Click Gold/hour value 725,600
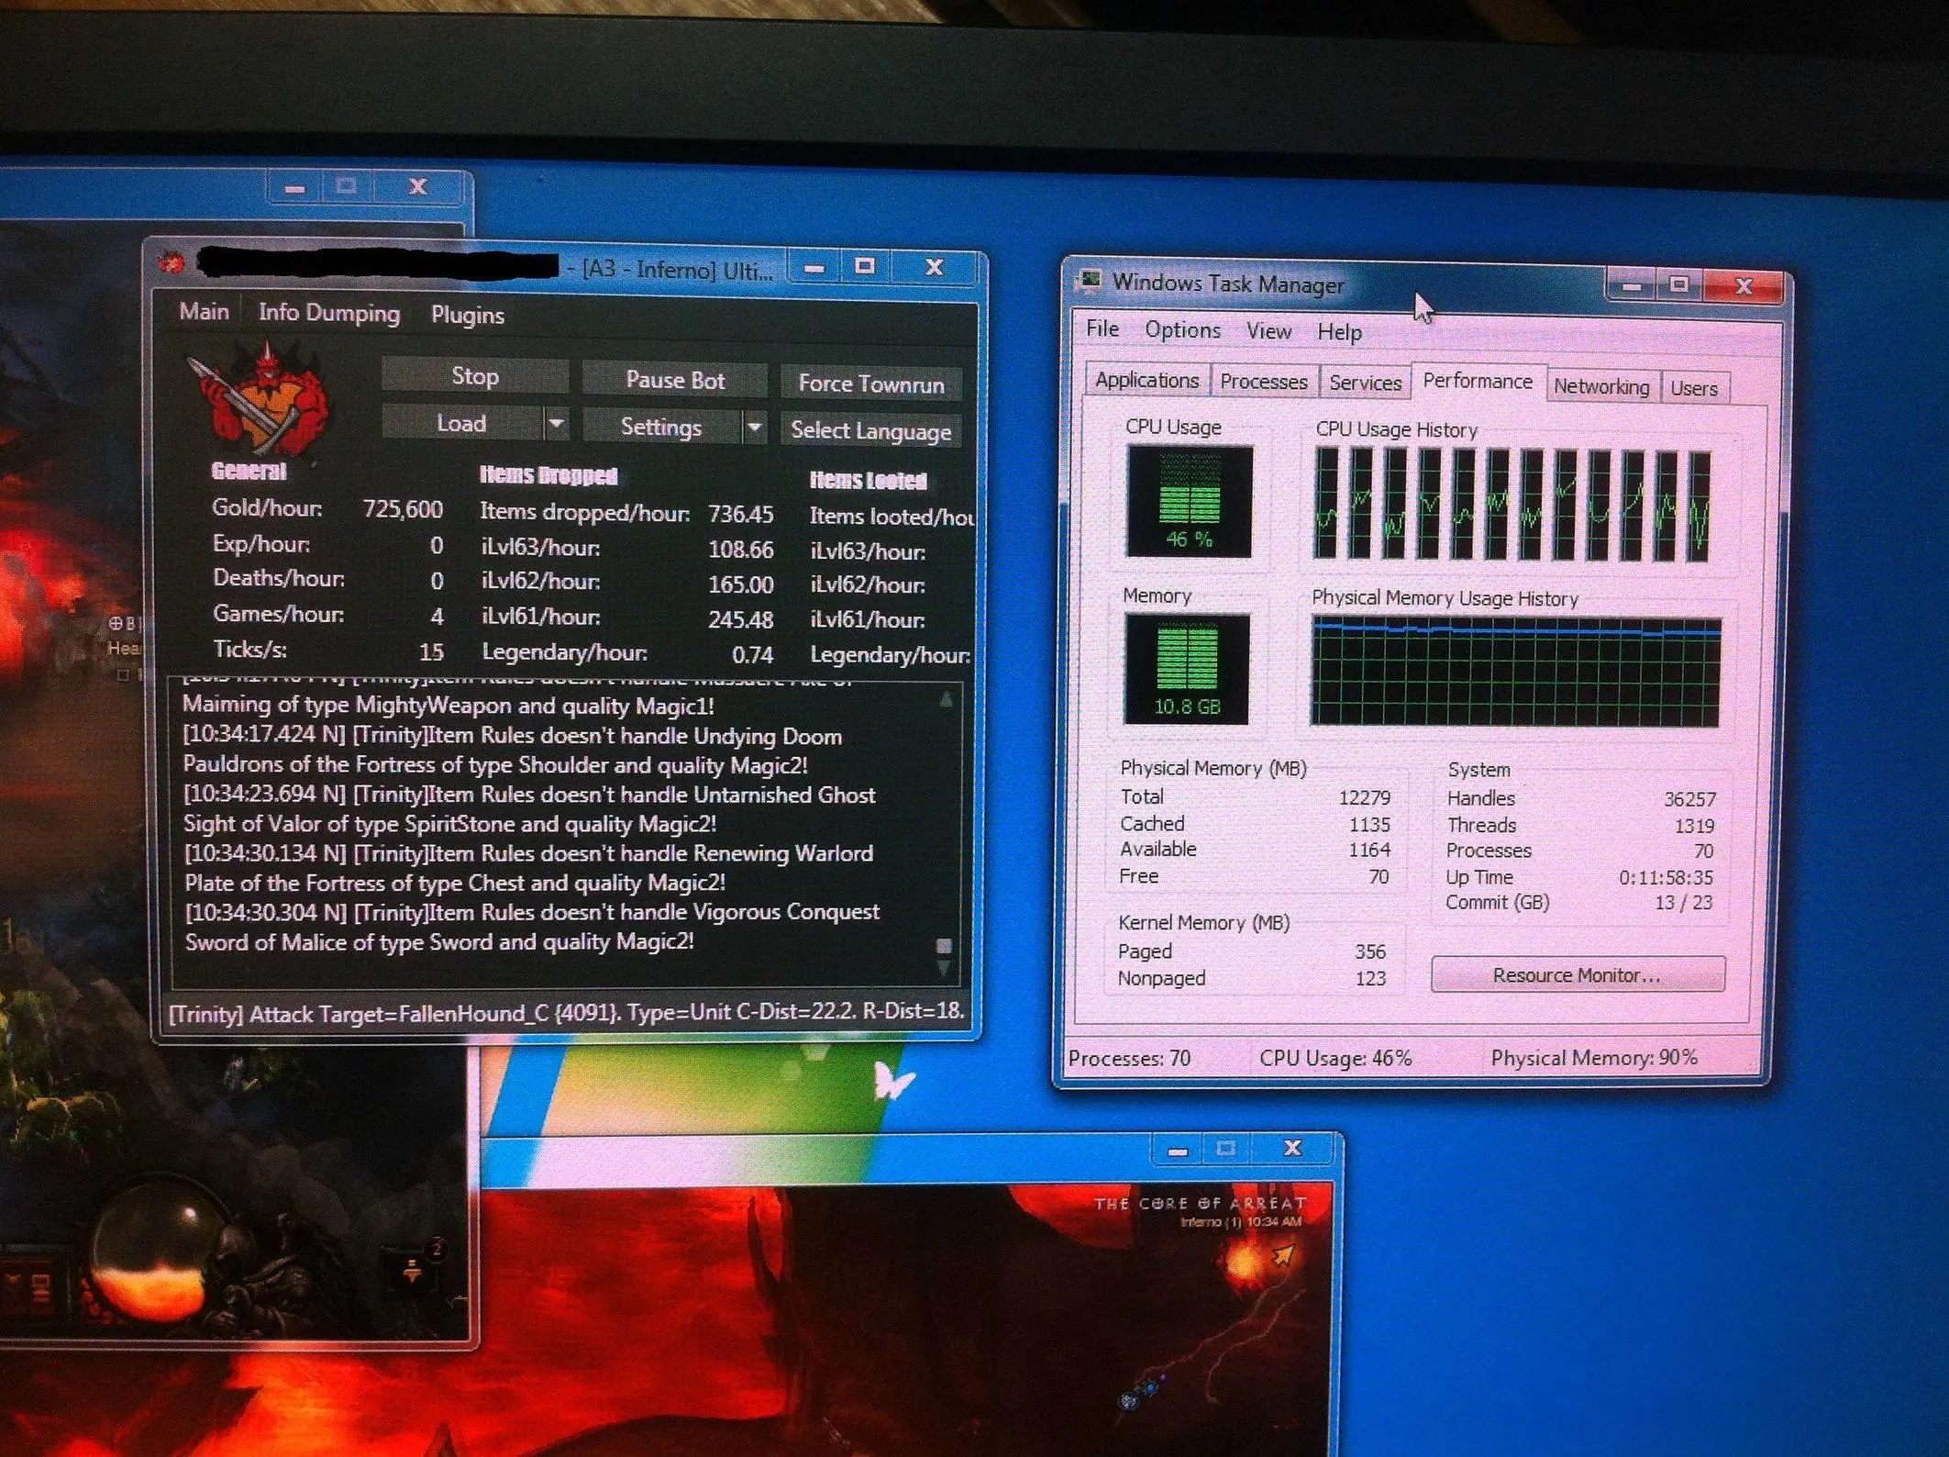The height and width of the screenshot is (1457, 1949). click(403, 508)
